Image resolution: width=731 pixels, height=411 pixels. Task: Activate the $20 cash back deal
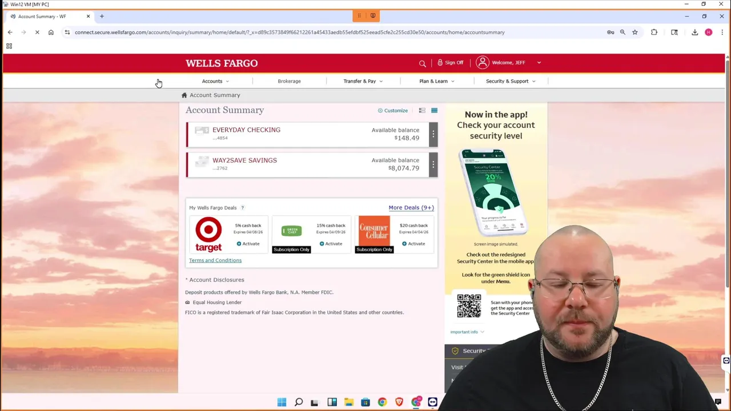413,244
